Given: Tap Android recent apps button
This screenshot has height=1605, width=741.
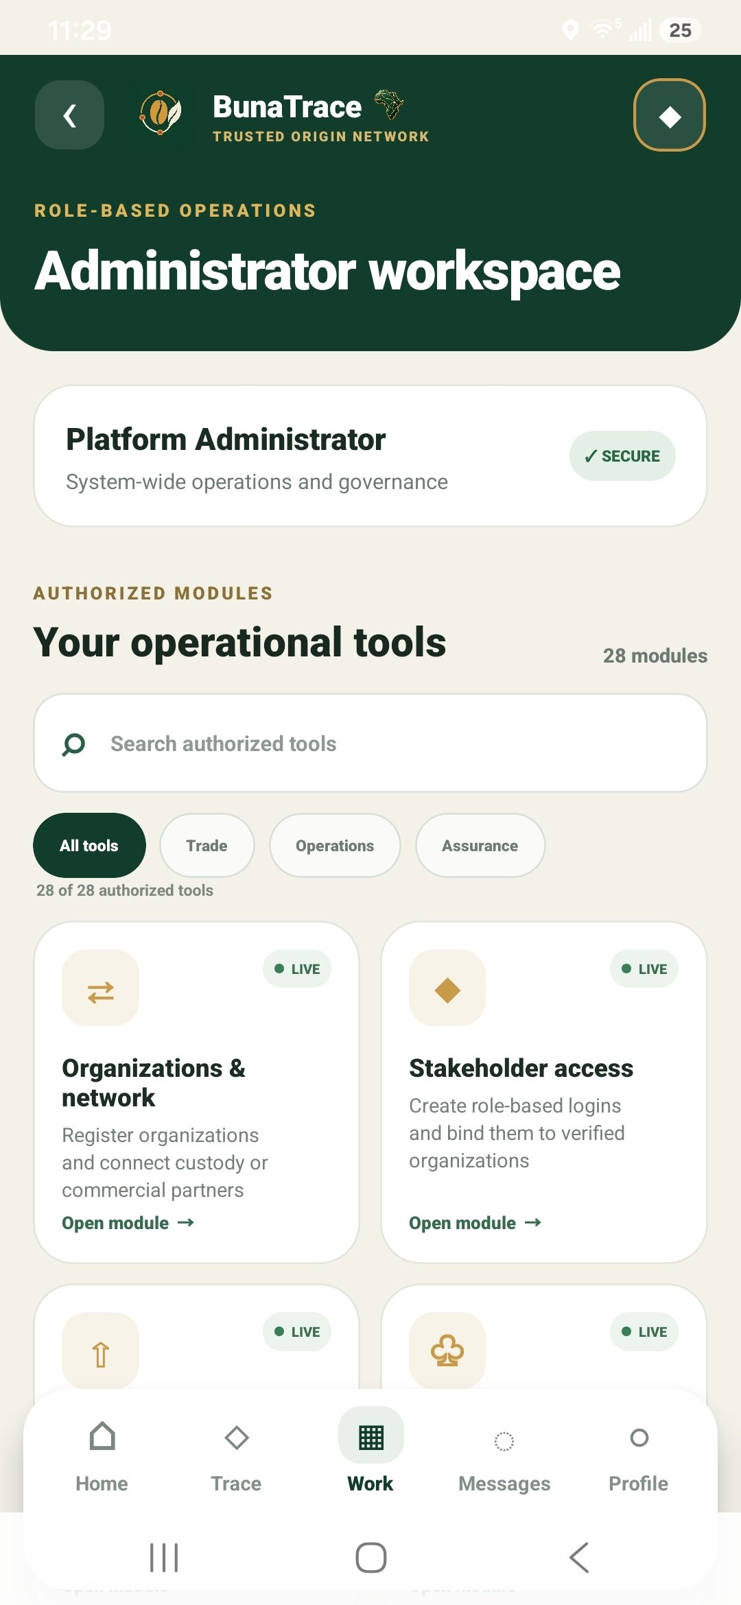Looking at the screenshot, I should [164, 1558].
